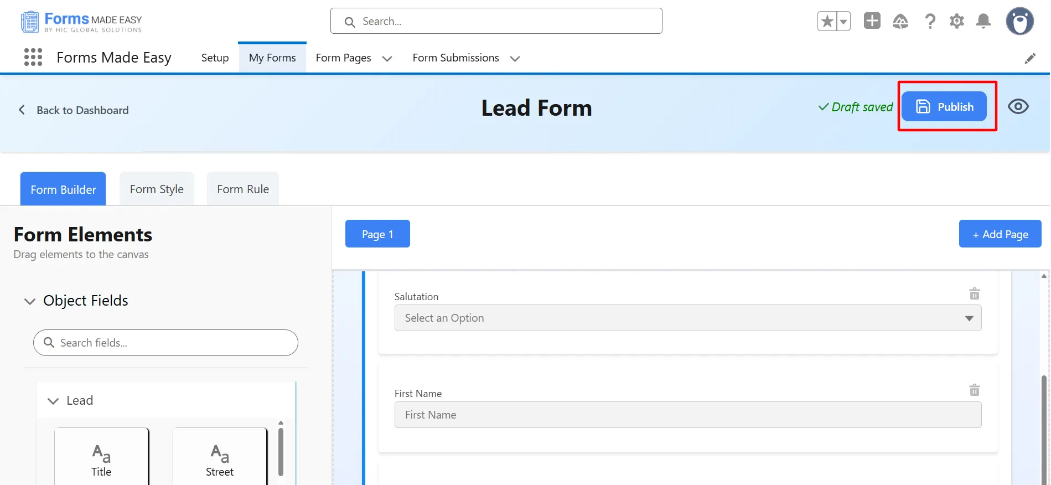
Task: Collapse the Lead fields group
Action: (x=53, y=401)
